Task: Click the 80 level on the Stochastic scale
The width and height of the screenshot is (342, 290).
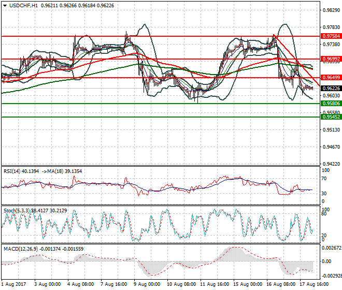Action: 324,213
